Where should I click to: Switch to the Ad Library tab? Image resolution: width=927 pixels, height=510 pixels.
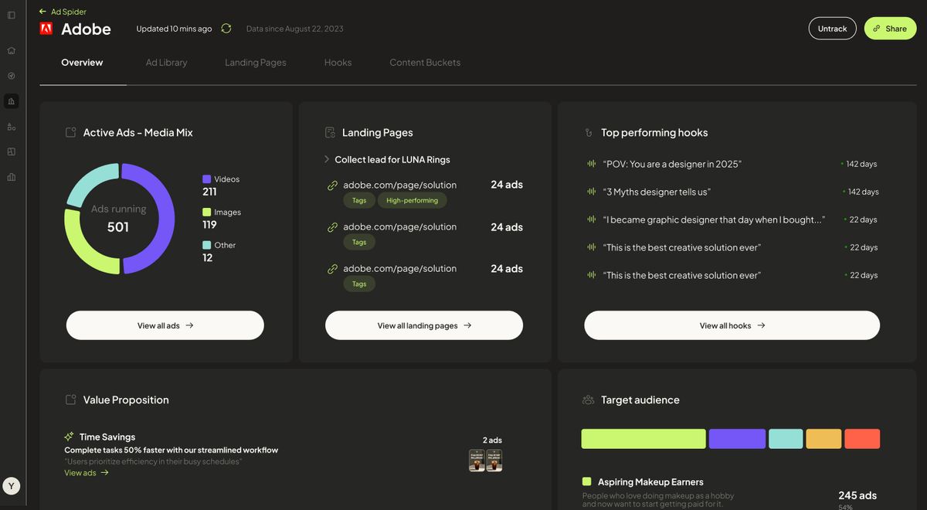166,63
